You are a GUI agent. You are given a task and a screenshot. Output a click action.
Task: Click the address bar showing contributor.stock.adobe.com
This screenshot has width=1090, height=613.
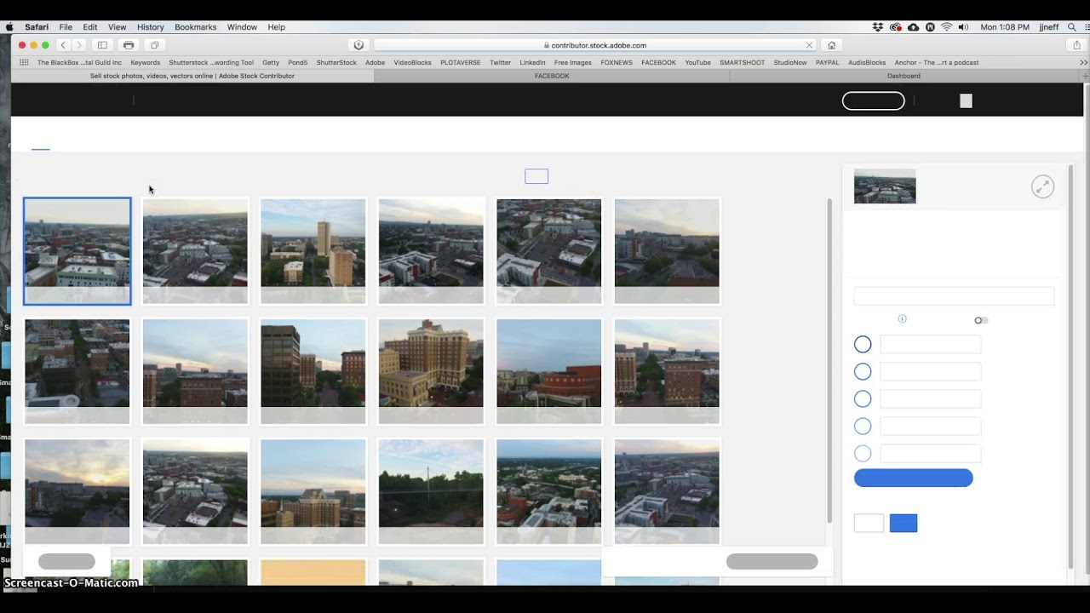coord(594,45)
